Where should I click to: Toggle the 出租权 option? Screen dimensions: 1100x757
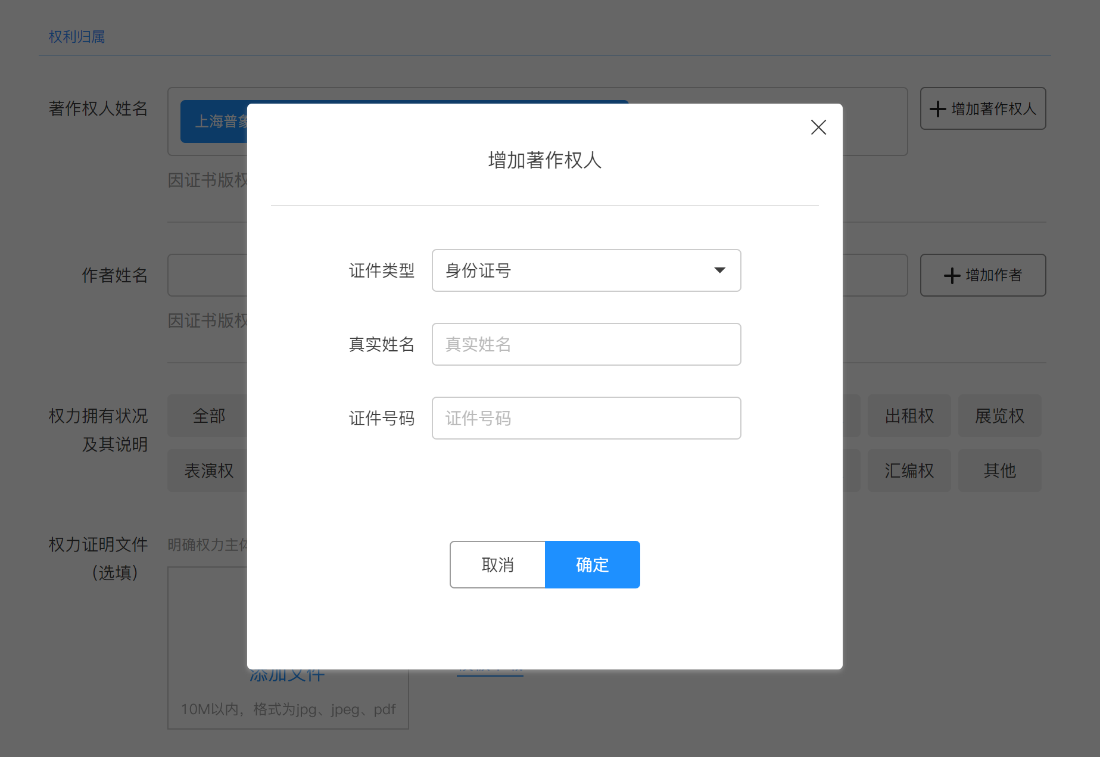pos(909,416)
